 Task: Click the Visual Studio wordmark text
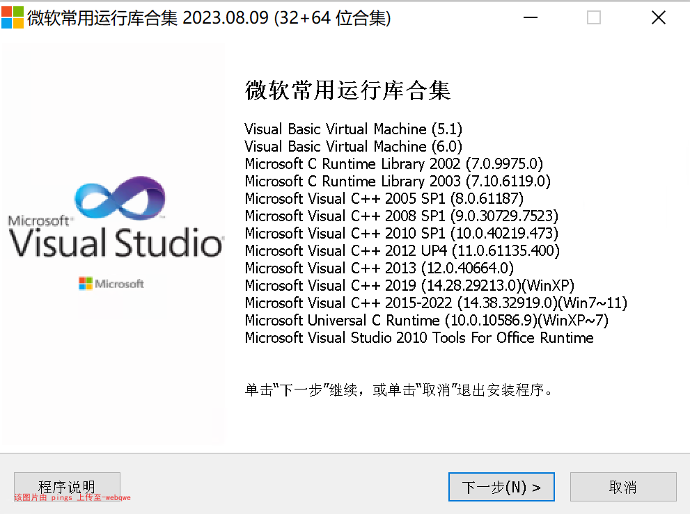(116, 243)
